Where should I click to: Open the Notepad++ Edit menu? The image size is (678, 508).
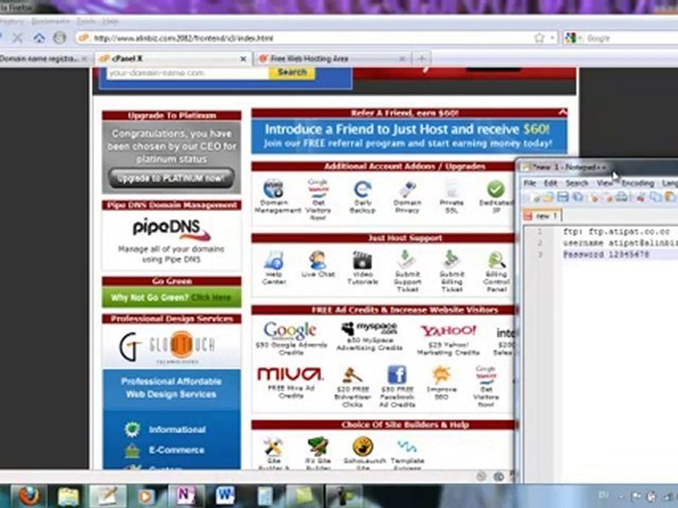(x=550, y=183)
